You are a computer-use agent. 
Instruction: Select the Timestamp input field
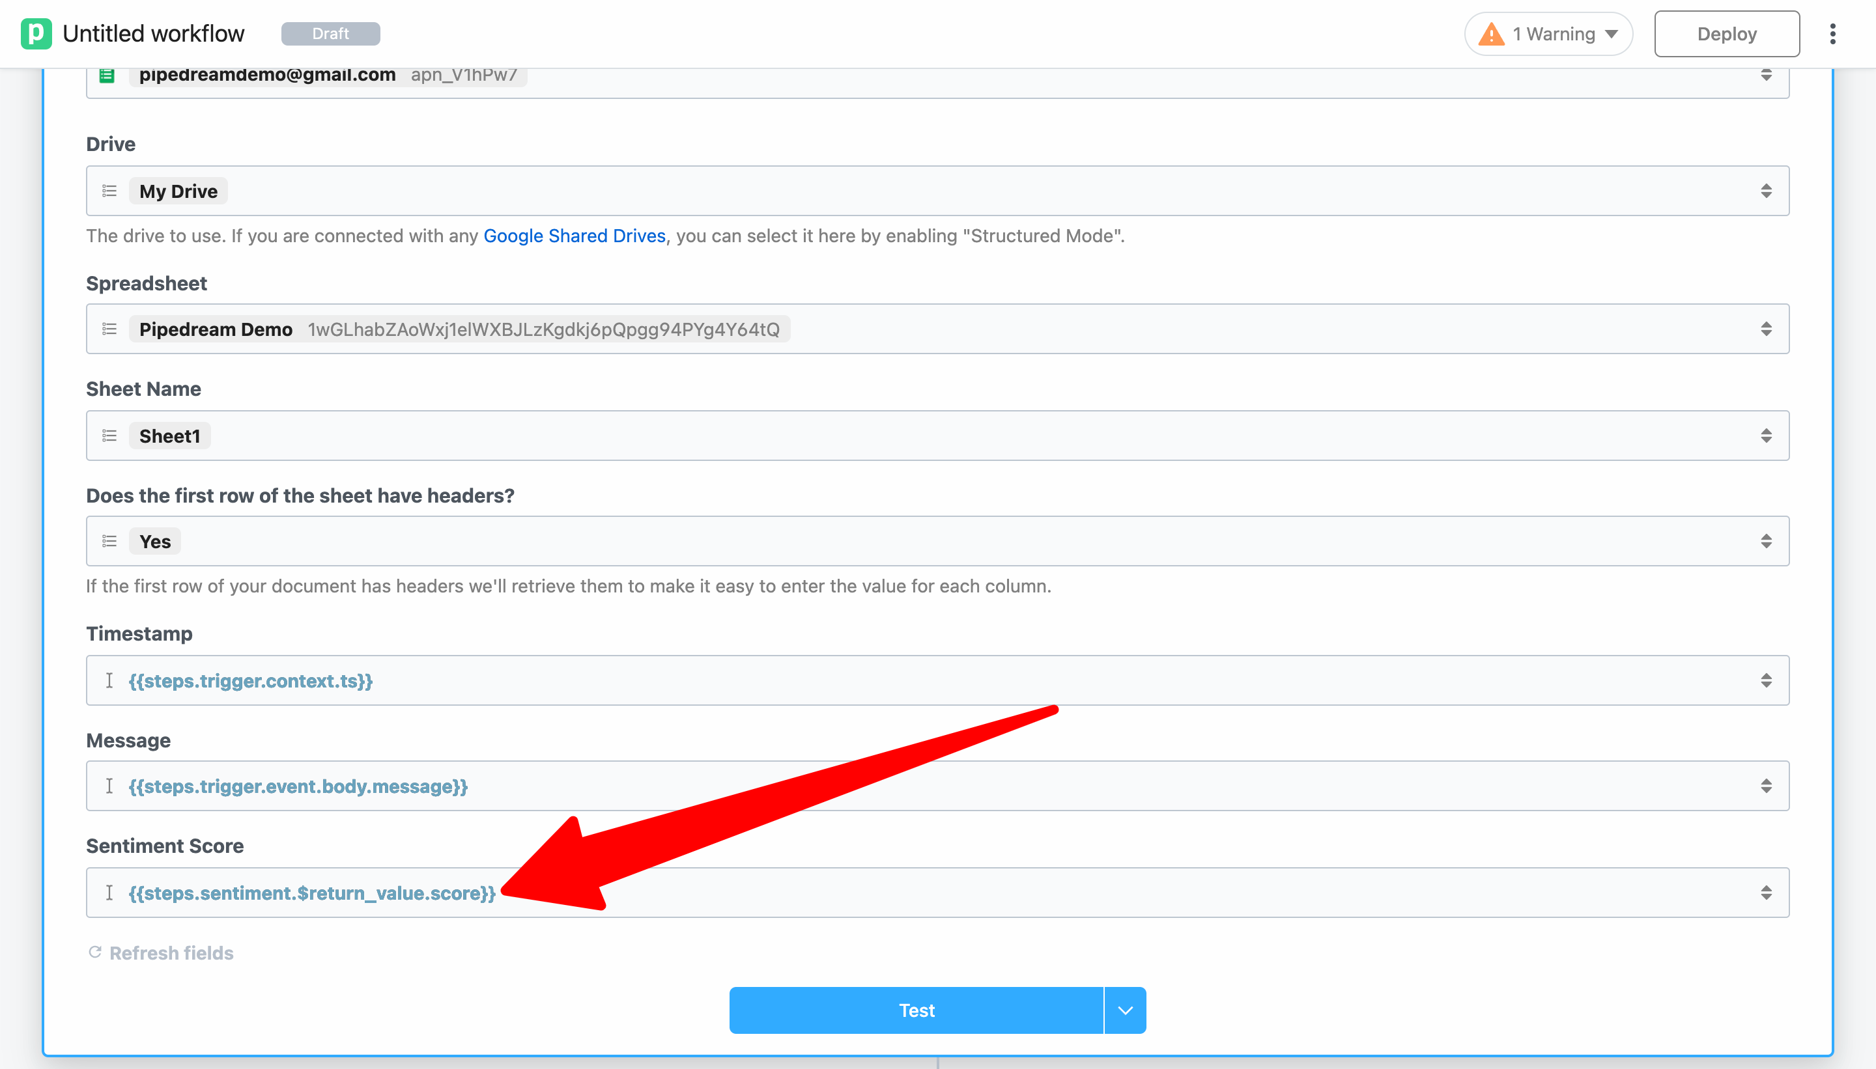tap(938, 680)
